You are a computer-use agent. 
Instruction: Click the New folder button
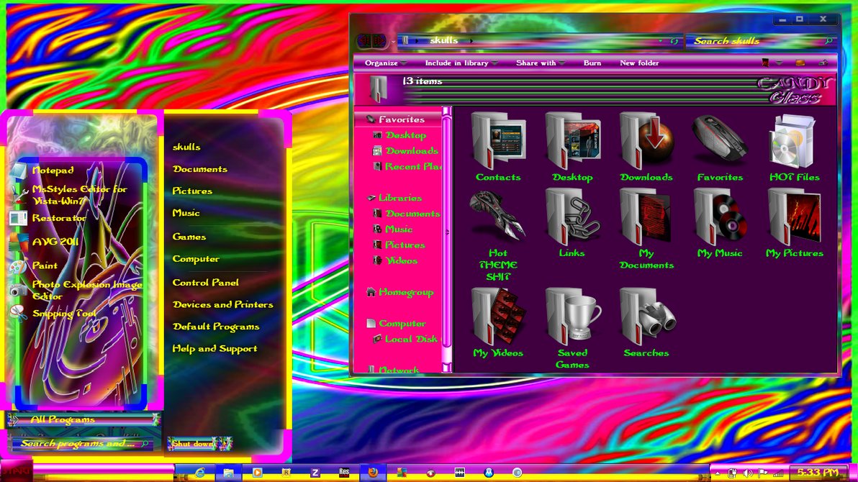pos(639,63)
